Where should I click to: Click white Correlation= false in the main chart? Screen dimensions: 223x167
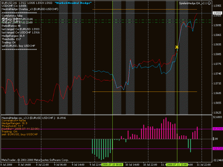tap(12, 16)
